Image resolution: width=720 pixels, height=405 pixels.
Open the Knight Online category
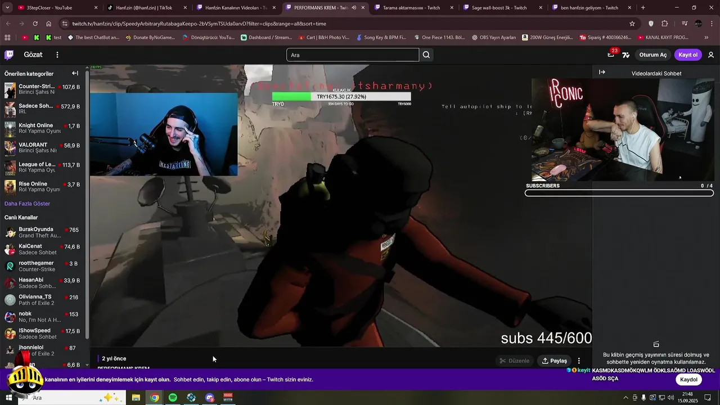pos(43,129)
